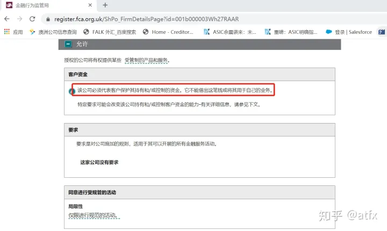Collapse the 允许 section with minus icon
Viewport: 387px width, 231px height.
point(69,44)
